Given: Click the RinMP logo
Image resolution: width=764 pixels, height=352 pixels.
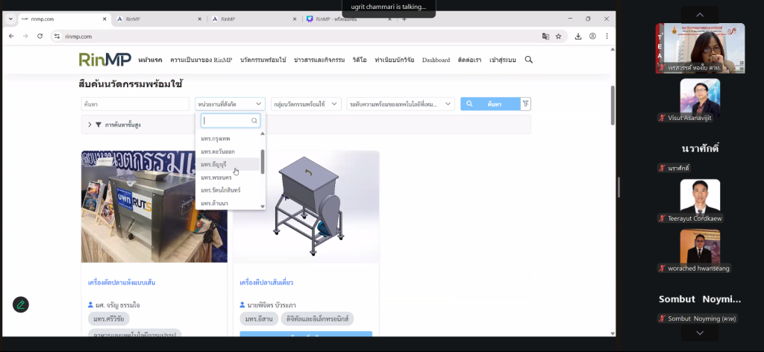Looking at the screenshot, I should [x=104, y=60].
